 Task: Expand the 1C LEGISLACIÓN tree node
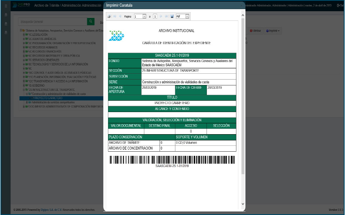24,35
